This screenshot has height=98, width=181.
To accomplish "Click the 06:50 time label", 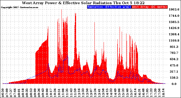I will [3, 93].
